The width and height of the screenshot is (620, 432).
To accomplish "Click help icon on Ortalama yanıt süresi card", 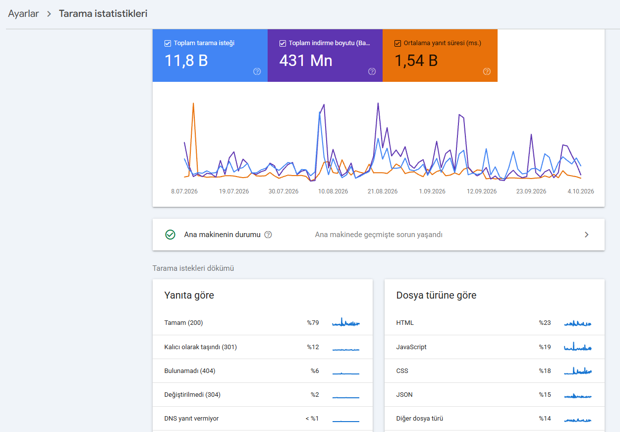I will [x=487, y=71].
